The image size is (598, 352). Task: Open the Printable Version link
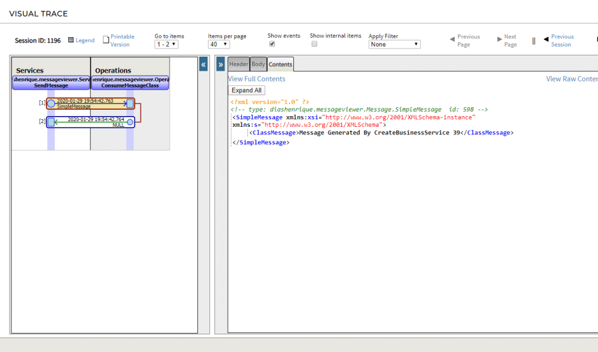[122, 40]
